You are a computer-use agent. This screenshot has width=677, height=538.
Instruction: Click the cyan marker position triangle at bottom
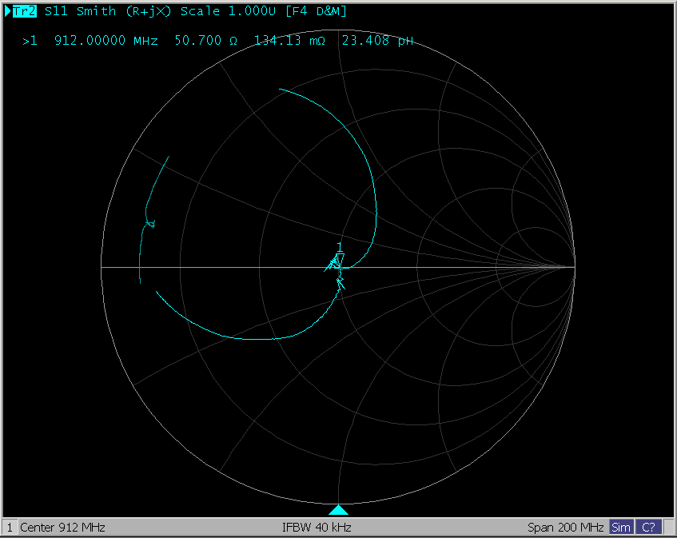(339, 510)
